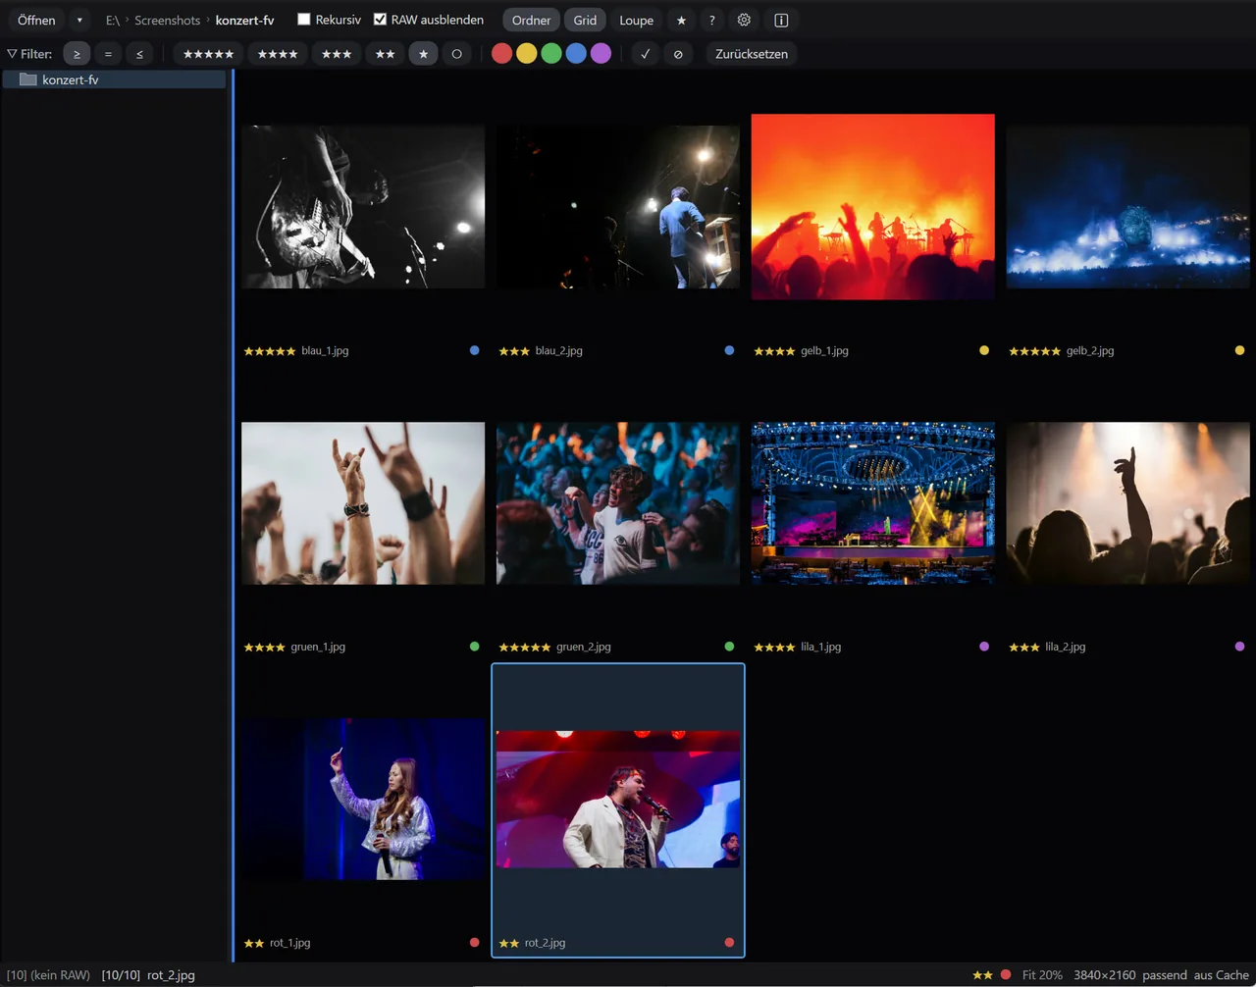This screenshot has width=1256, height=987.
Task: Select blau_1.jpg guitarist thumbnail
Action: coord(363,207)
